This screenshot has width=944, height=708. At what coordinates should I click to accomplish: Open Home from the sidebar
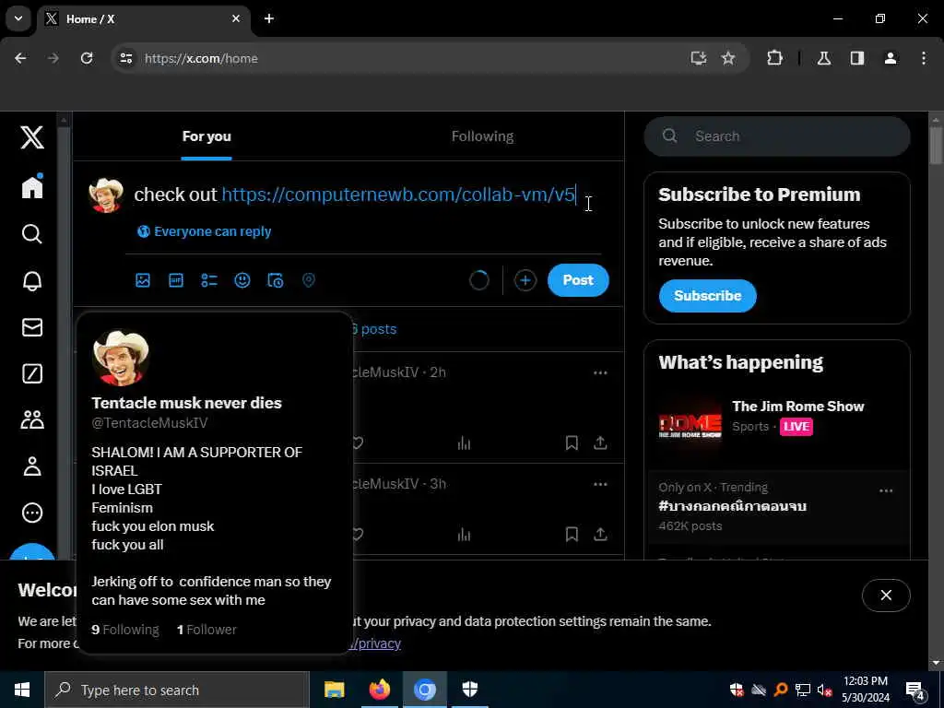[32, 186]
